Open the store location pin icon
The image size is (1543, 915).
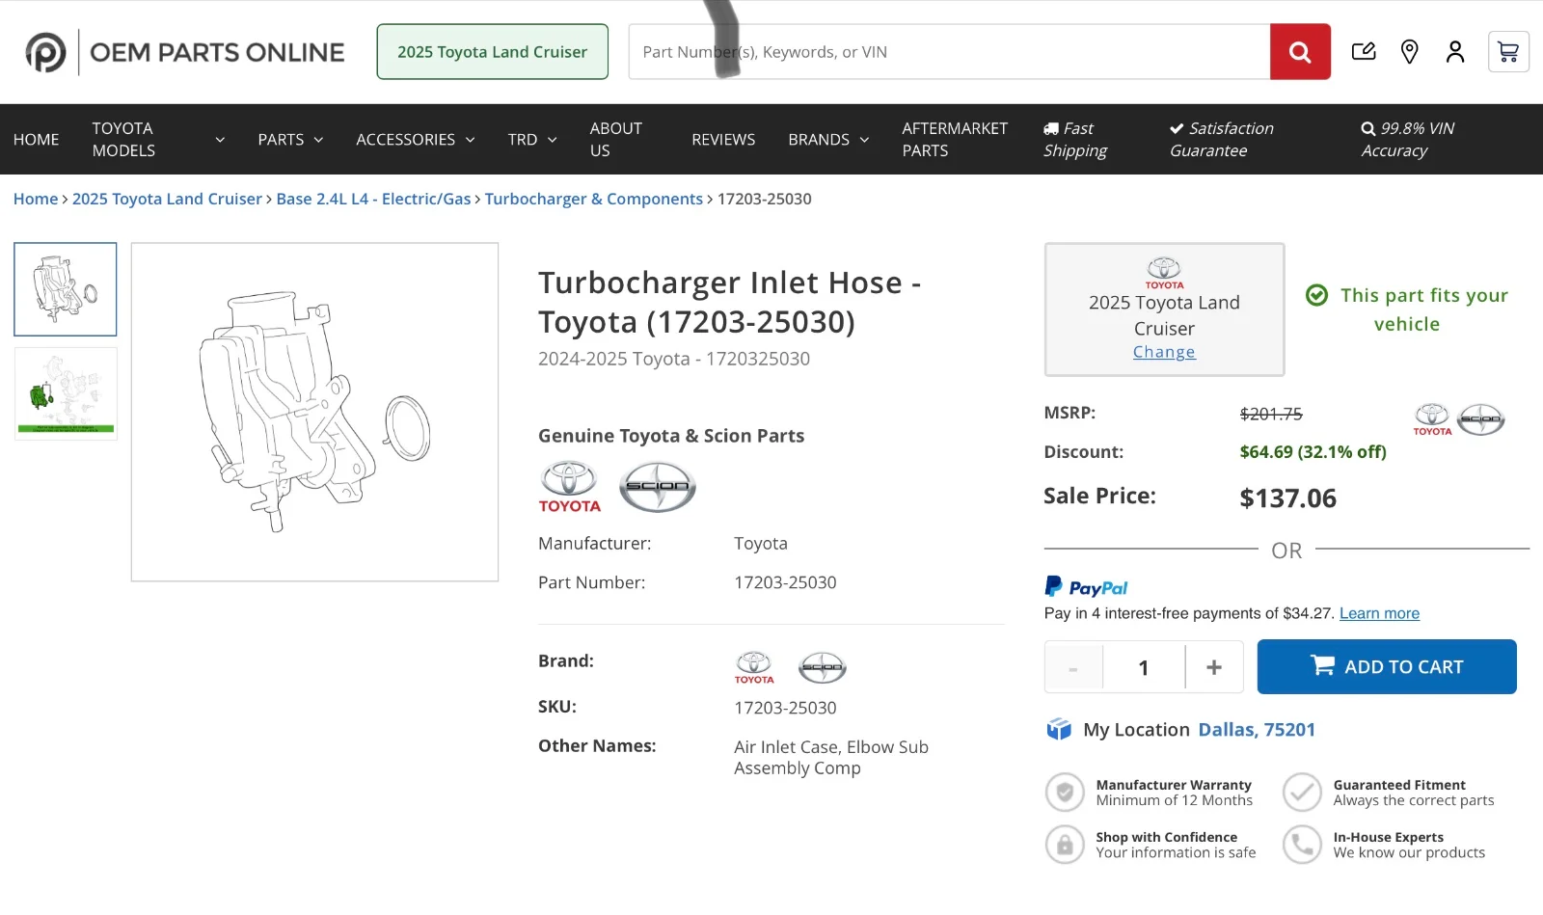point(1409,52)
